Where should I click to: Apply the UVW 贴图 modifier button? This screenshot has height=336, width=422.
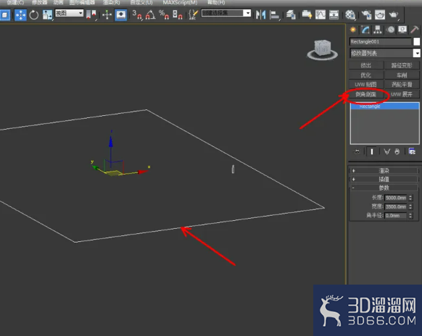pos(365,85)
